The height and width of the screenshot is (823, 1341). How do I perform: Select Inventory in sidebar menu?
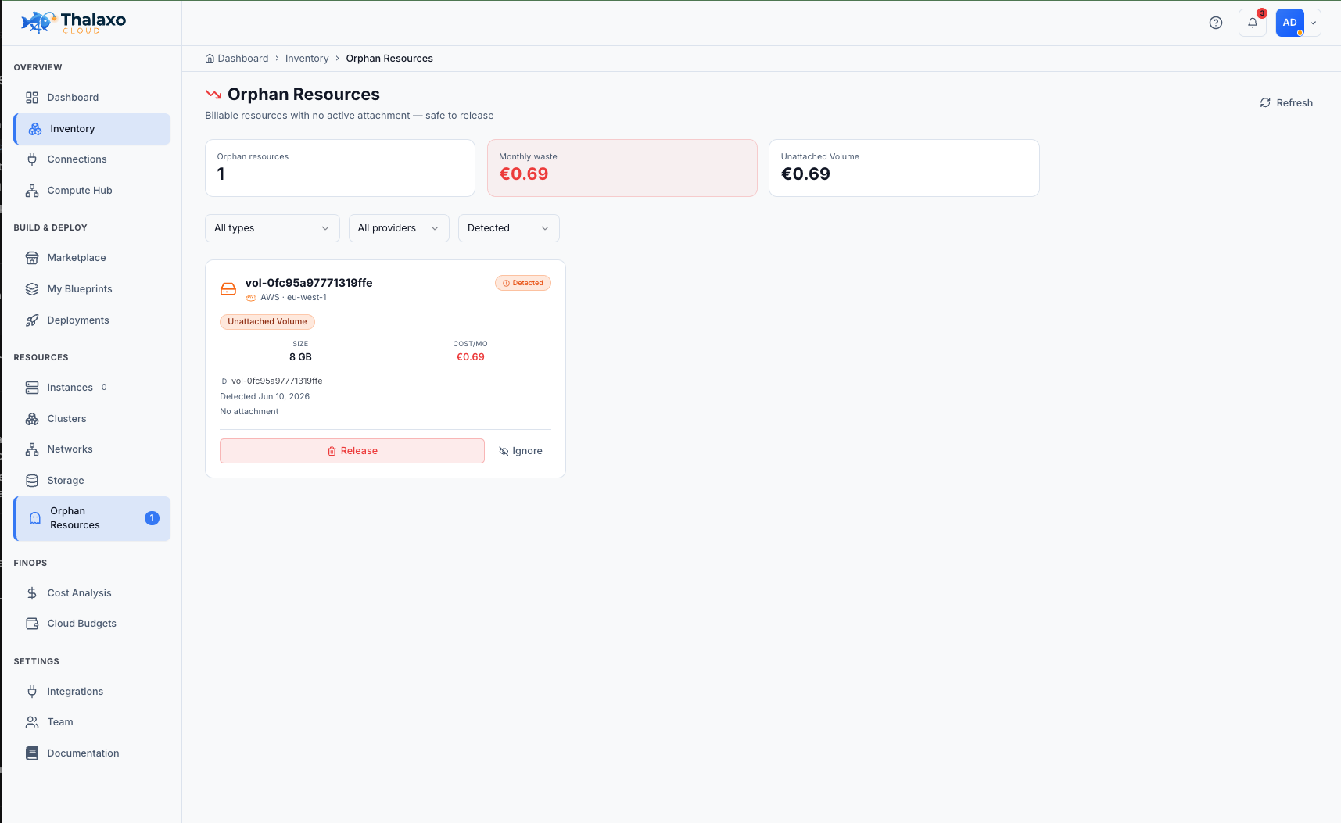92,129
